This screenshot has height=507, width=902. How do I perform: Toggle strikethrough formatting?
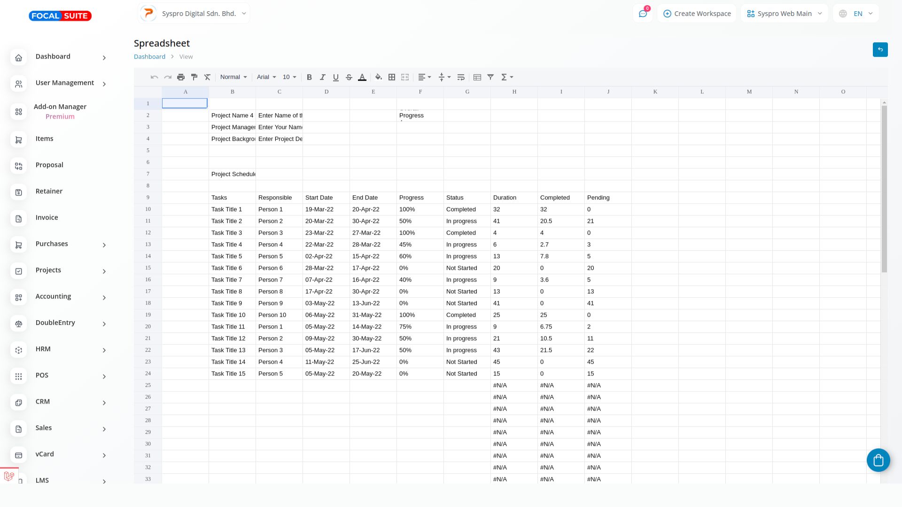click(x=349, y=77)
